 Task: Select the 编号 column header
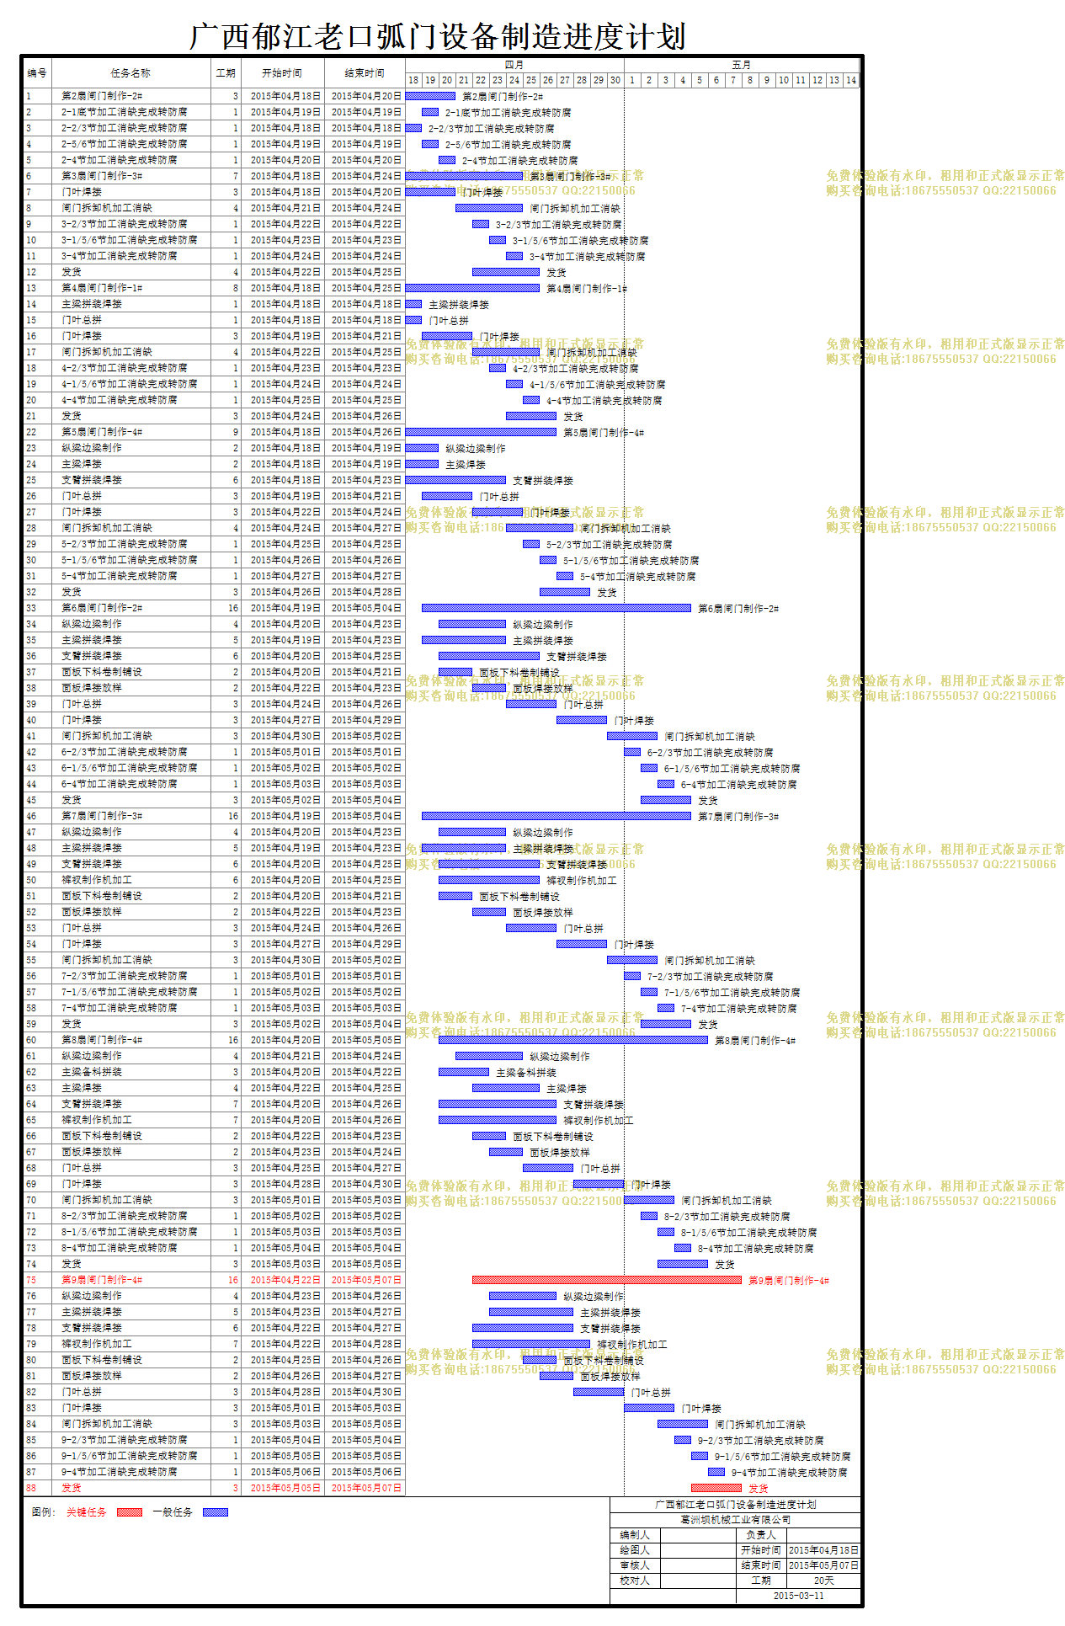(37, 73)
